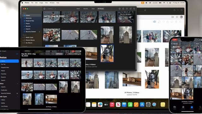This screenshot has height=114, width=202.
Task: Select the highlighted microphone photo in Mac Photos
Action: coord(107,54)
